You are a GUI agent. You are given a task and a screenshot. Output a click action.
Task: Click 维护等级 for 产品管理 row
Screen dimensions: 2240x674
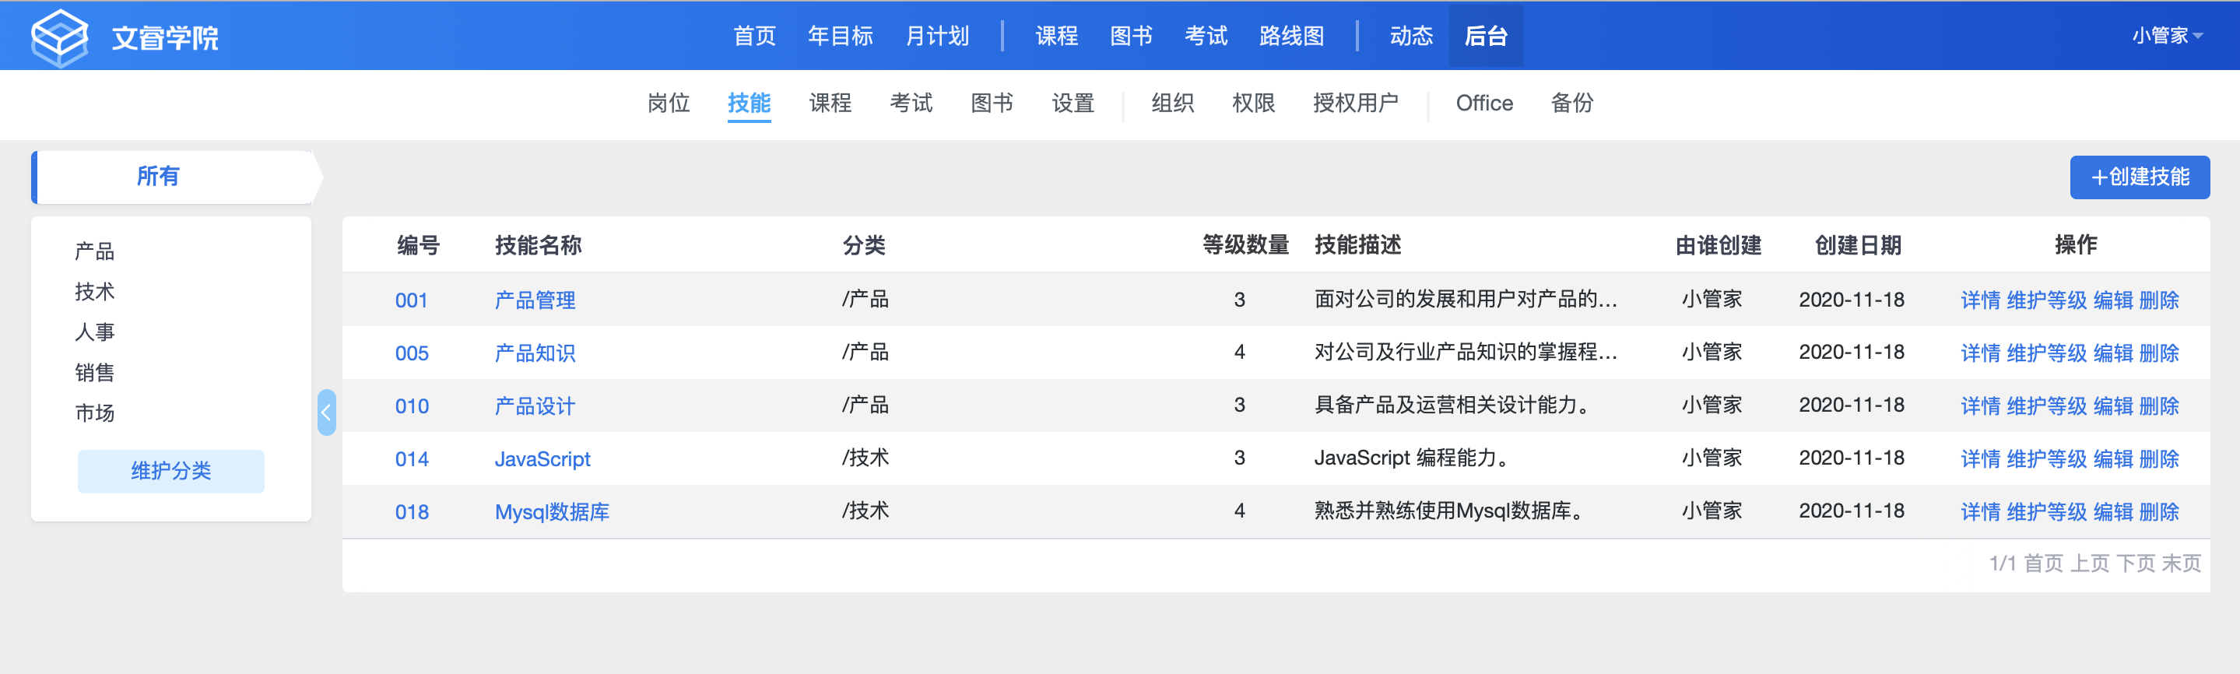pyautogui.click(x=2046, y=301)
